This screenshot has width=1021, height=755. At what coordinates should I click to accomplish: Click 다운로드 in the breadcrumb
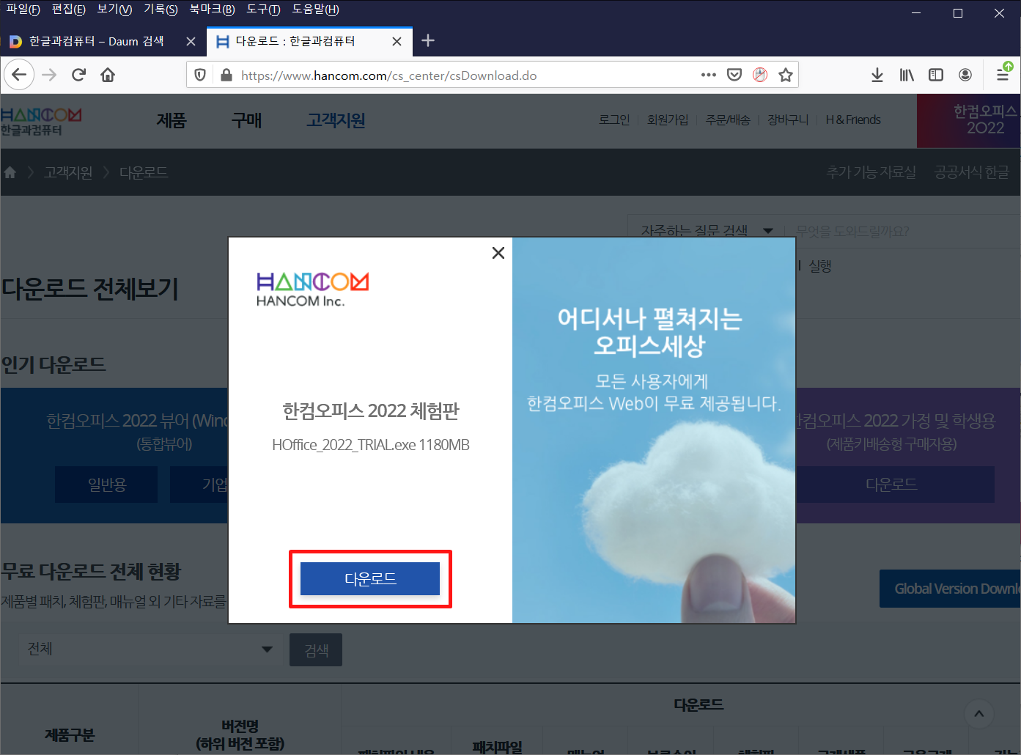pos(144,172)
